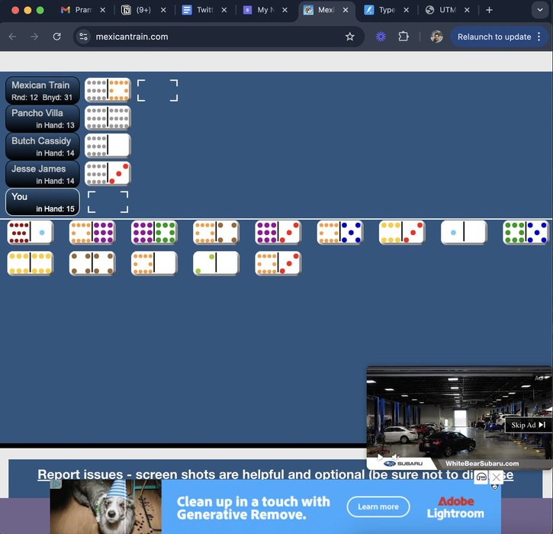Click Learn more in Adobe Lightroom ad
Image resolution: width=553 pixels, height=534 pixels.
point(378,507)
